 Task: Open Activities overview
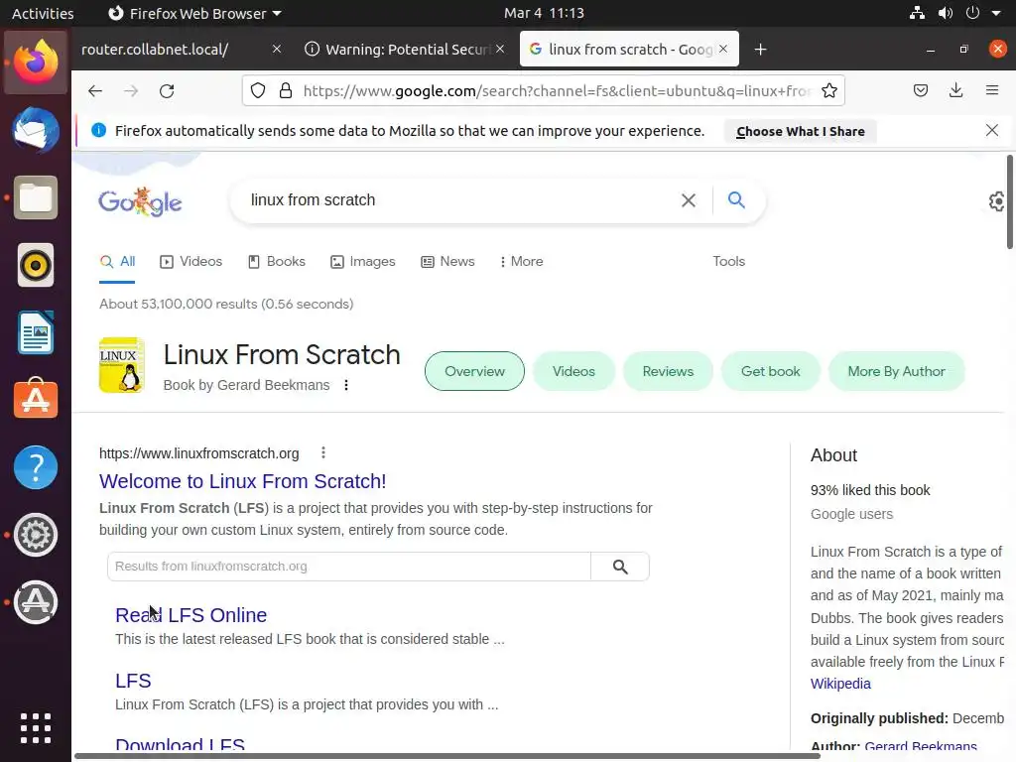pos(43,13)
